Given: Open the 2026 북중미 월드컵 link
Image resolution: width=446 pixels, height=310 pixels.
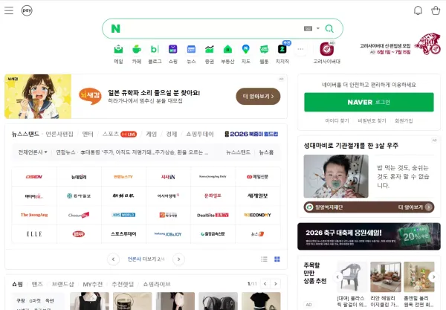Looking at the screenshot, I should point(251,134).
